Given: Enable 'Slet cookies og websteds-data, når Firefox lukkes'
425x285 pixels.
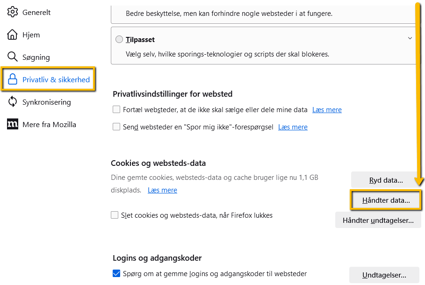Looking at the screenshot, I should point(115,215).
